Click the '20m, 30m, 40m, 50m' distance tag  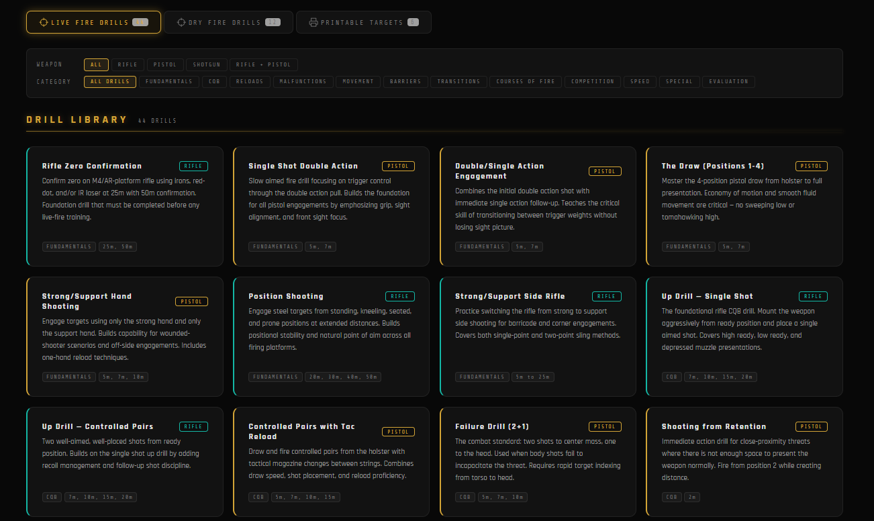(343, 377)
